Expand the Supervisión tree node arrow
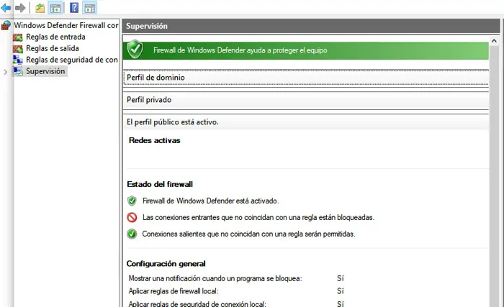The height and width of the screenshot is (307, 504). [x=6, y=72]
